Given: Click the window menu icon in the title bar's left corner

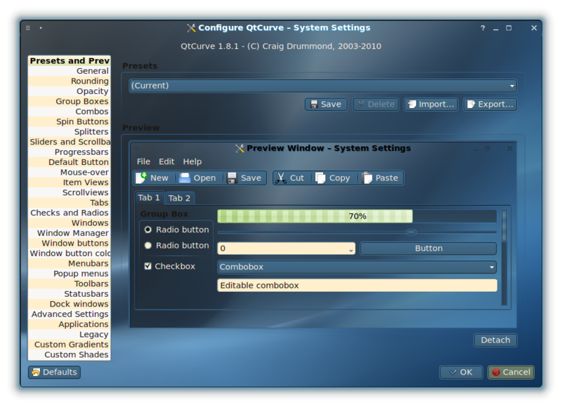Looking at the screenshot, I should pyautogui.click(x=28, y=28).
